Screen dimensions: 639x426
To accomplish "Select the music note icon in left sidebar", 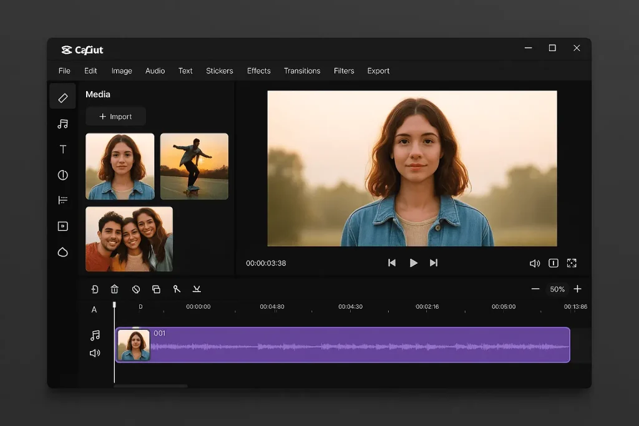I will pyautogui.click(x=62, y=124).
